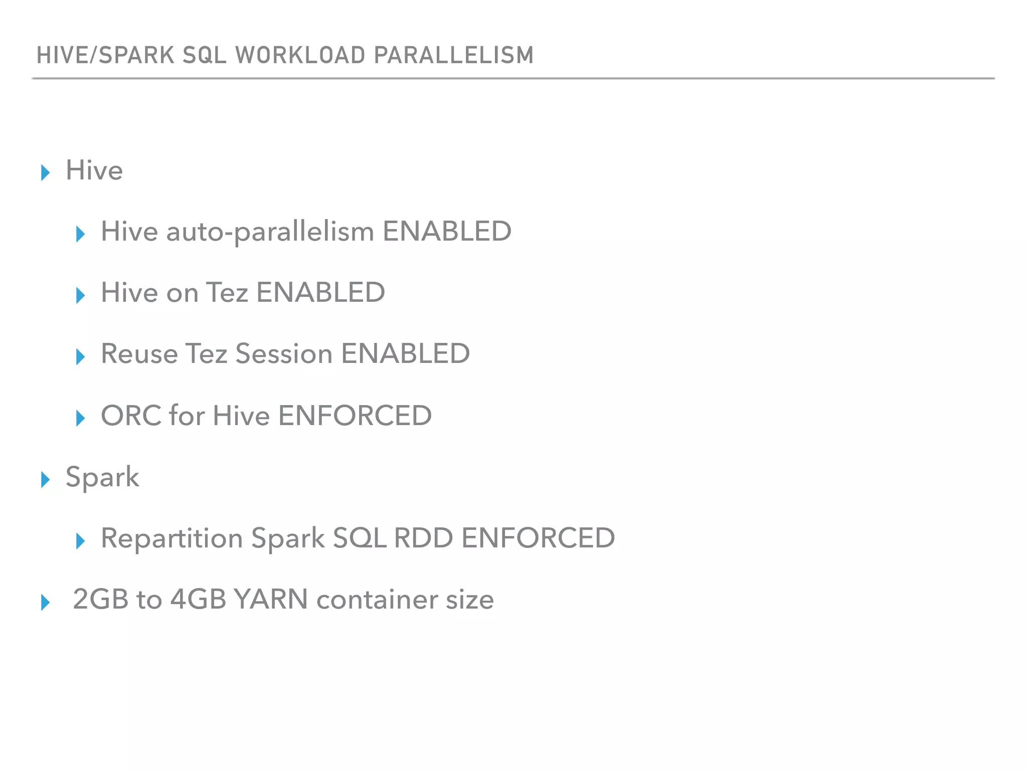Image resolution: width=1027 pixels, height=770 pixels.
Task: Click the slide title HIVE/SPARK SQL WORKLOAD PARALLELISM
Action: 285,55
